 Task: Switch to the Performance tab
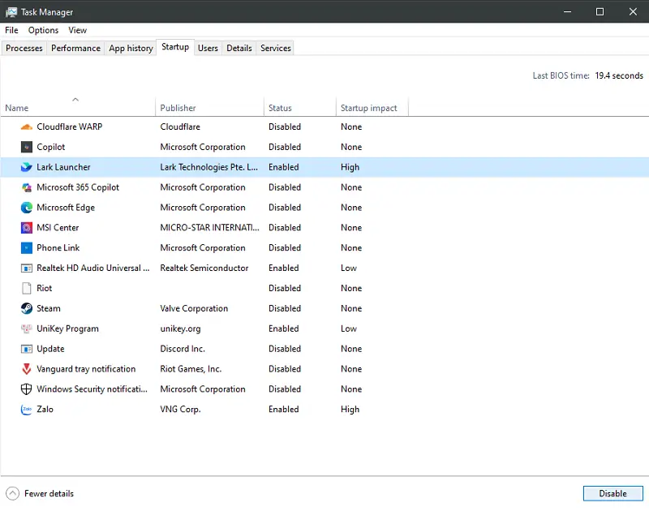75,48
